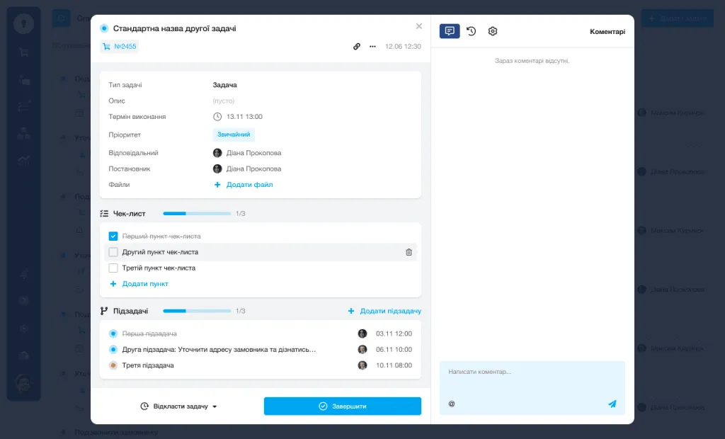Open the three-dots more options menu

click(372, 47)
